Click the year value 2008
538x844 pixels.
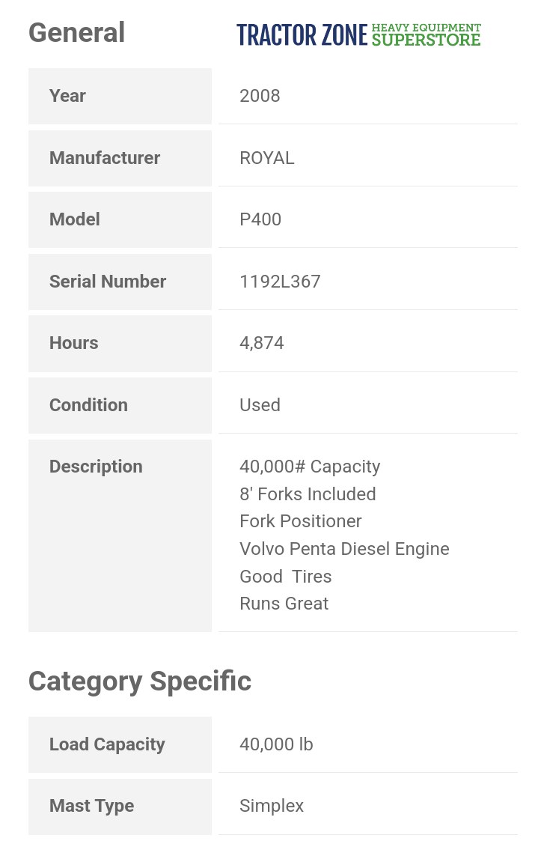click(260, 96)
